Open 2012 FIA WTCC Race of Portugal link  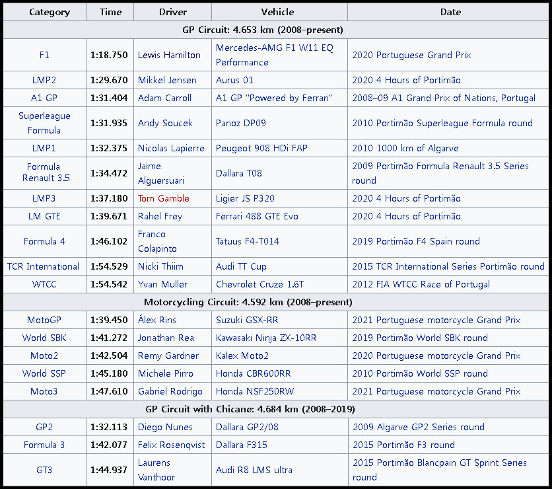[x=421, y=284]
